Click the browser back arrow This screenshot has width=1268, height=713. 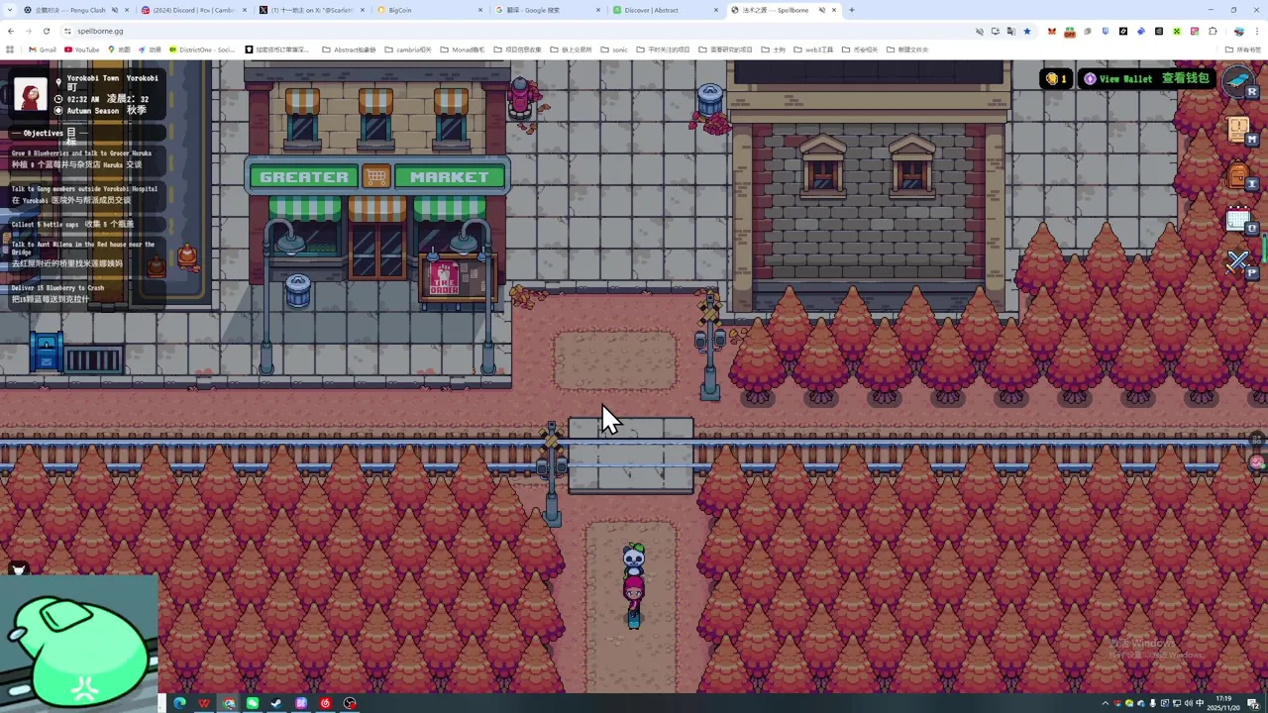(x=11, y=31)
